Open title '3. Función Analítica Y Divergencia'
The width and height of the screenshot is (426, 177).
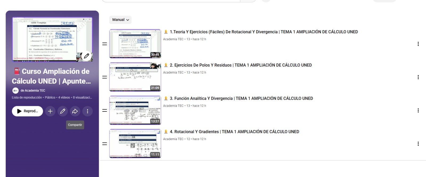click(x=238, y=98)
